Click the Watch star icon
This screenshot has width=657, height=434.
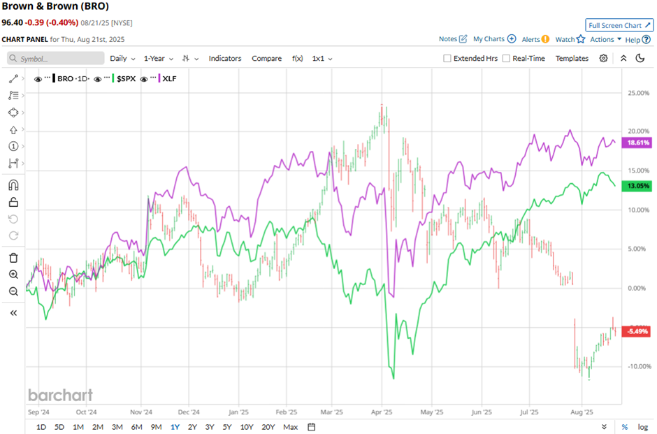[x=581, y=39]
